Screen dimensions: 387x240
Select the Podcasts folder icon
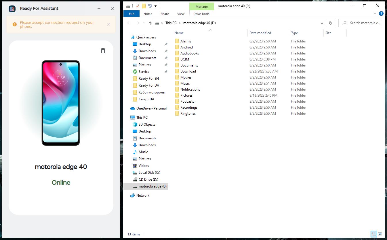click(x=177, y=102)
